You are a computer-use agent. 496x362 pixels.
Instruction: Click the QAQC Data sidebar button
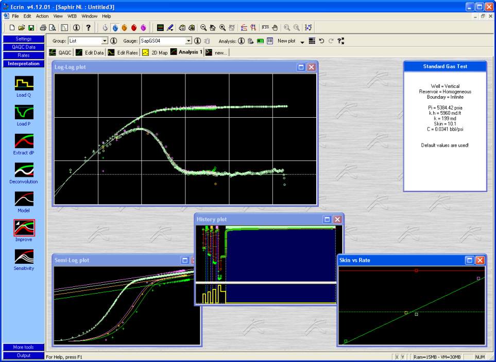[x=24, y=47]
